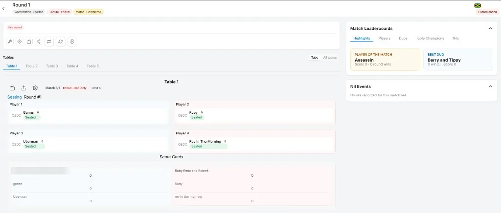Click Gunns Seated status badge
This screenshot has height=213, width=501.
(31, 117)
